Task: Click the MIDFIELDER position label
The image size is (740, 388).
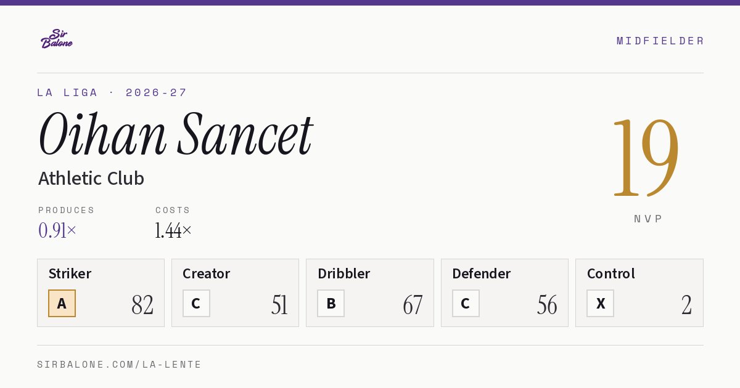Action: pos(660,41)
